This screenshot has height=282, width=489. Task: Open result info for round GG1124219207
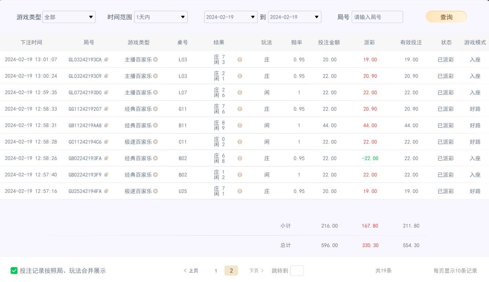(240, 109)
